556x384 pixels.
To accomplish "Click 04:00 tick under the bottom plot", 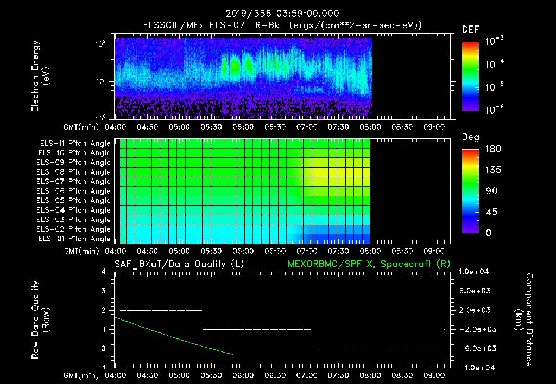I will (115, 375).
